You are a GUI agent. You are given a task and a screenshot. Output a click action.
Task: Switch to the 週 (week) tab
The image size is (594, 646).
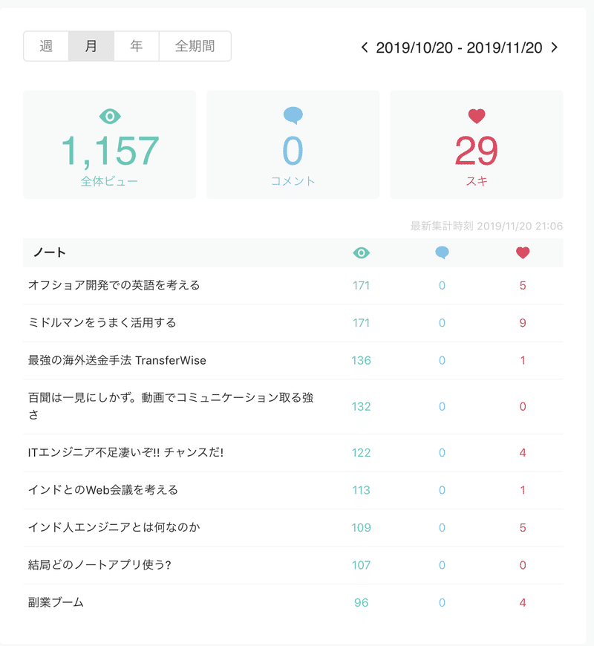pos(46,46)
